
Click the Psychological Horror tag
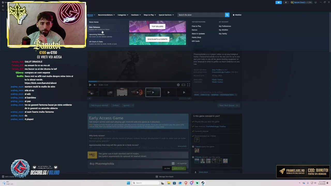227,95
